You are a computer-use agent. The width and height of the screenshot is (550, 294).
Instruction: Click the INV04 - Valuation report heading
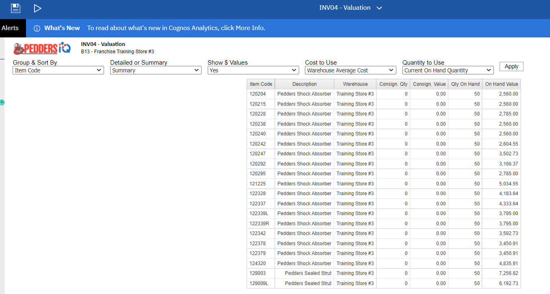(103, 44)
